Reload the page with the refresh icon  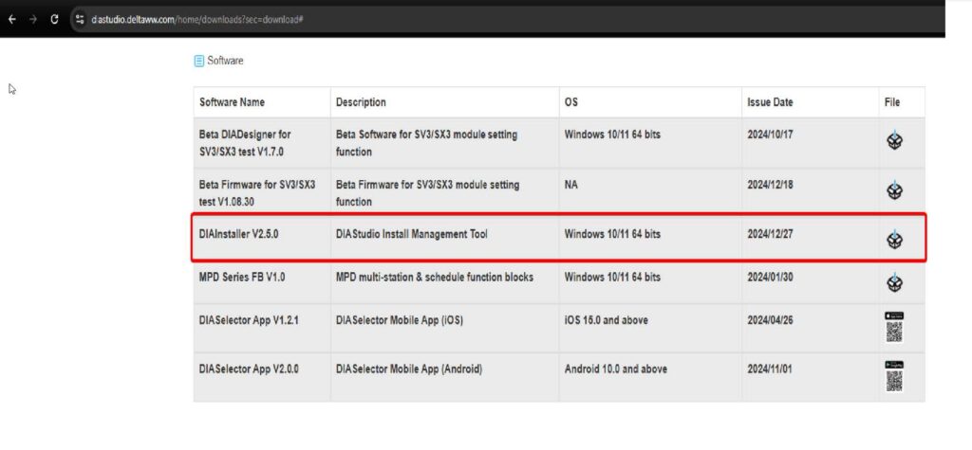click(54, 18)
